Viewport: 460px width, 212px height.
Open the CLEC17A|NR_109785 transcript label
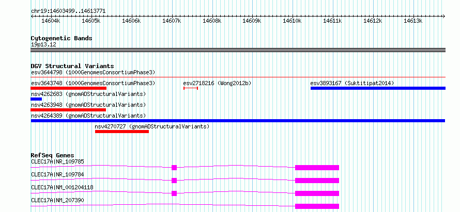click(57, 161)
